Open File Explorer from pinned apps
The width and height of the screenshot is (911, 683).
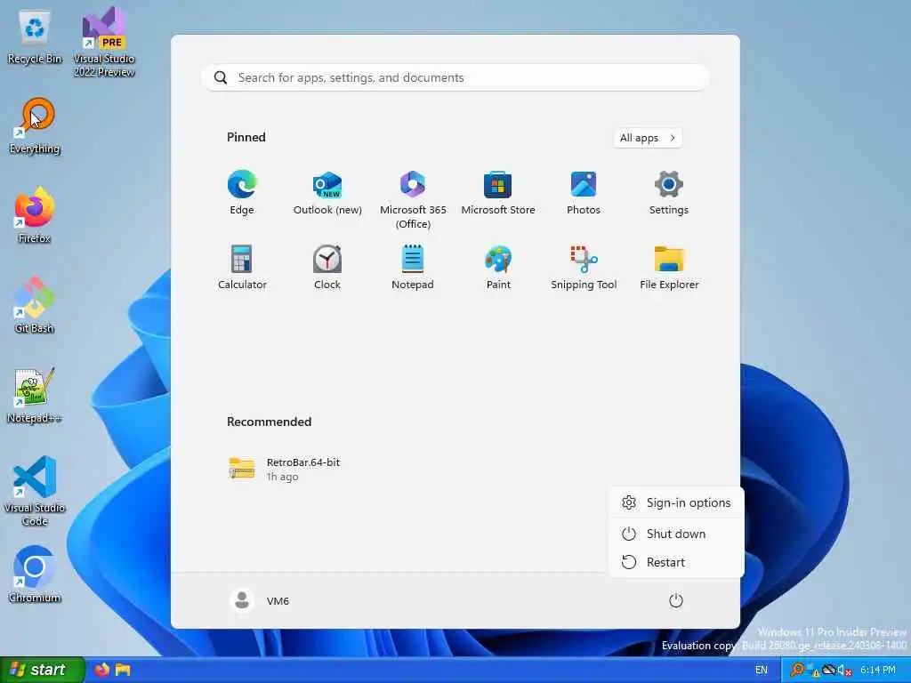pyautogui.click(x=669, y=267)
